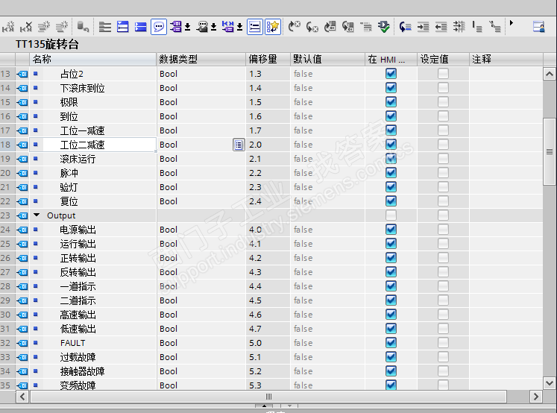The height and width of the screenshot is (413, 557).
Task: Click the row icon with X mark
Action: [26, 27]
